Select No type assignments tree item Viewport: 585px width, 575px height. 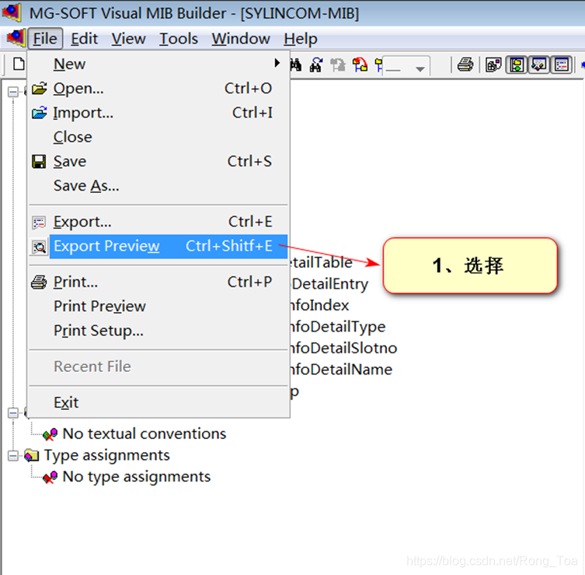click(136, 477)
